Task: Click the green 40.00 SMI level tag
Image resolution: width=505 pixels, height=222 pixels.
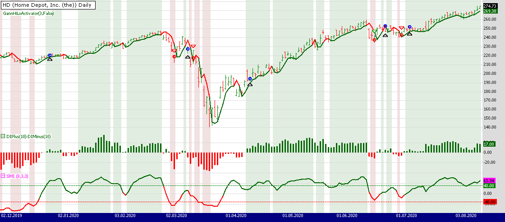Action: tap(489, 185)
